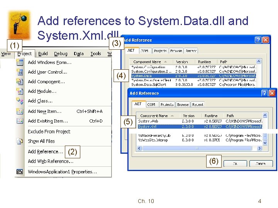Select System.Xml row in front dialog

pos(200,127)
